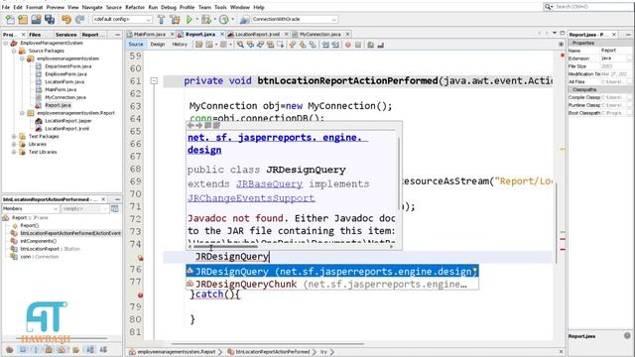This screenshot has height=357, width=635.
Task: Toggle the first filter icon at the Navigator bottom
Action: point(9,350)
